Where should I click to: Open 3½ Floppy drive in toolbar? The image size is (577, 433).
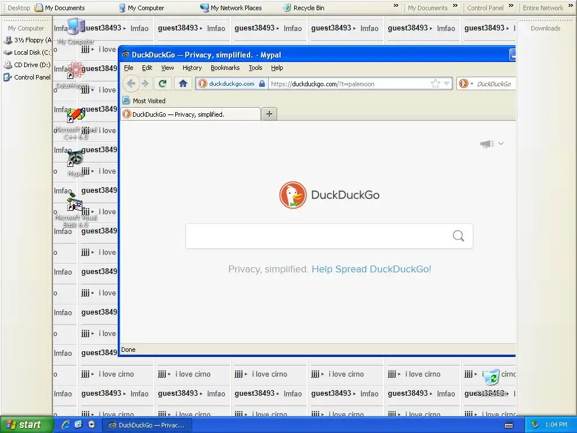[x=28, y=40]
